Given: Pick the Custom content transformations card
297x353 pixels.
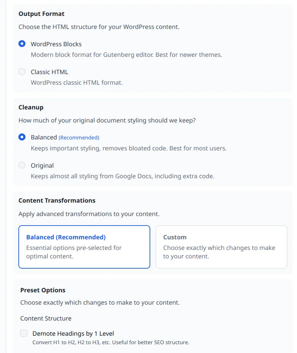Looking at the screenshot, I should 221,247.
